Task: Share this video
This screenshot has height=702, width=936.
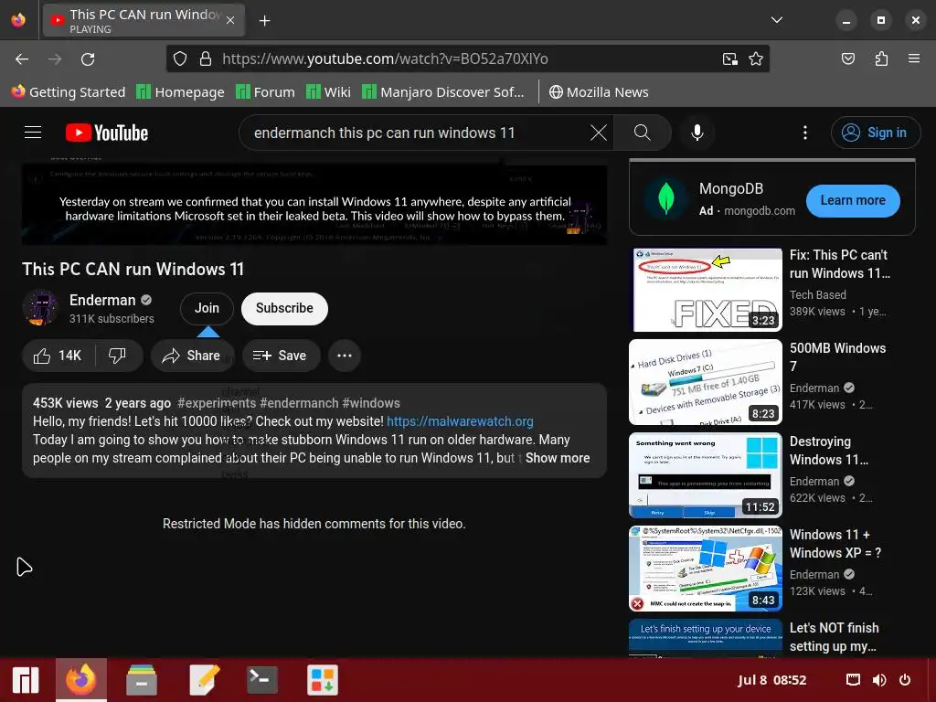Action: point(192,356)
